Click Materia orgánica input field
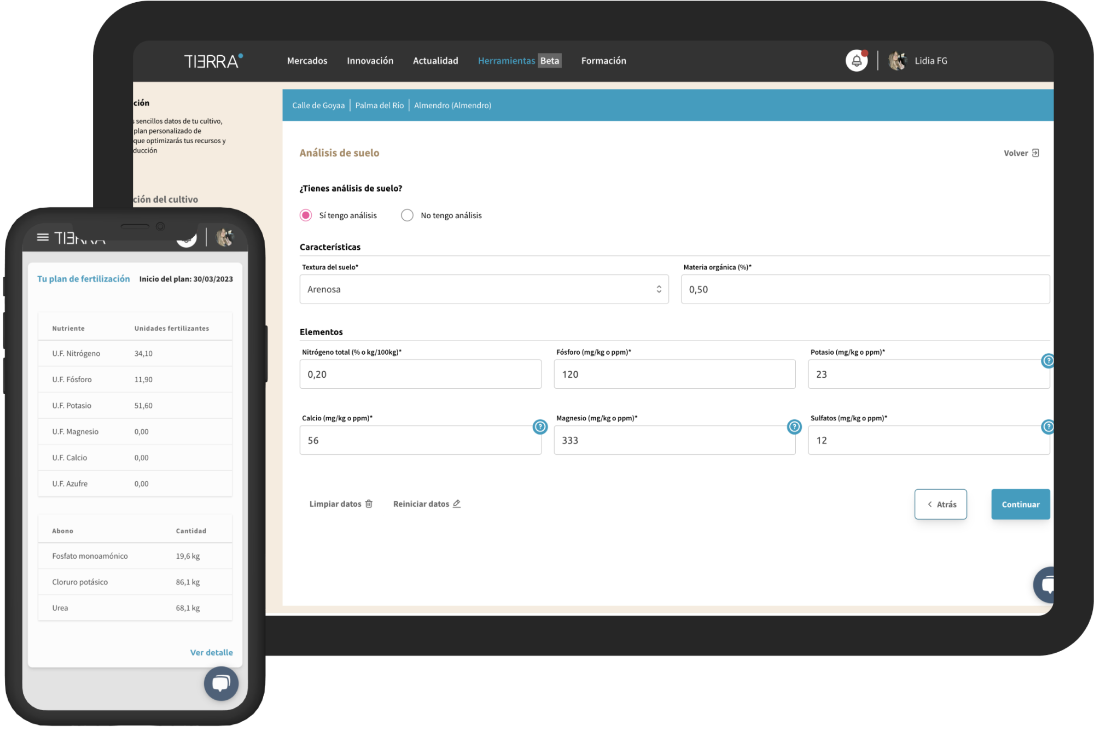Viewport: 1094px width, 732px height. pos(865,289)
